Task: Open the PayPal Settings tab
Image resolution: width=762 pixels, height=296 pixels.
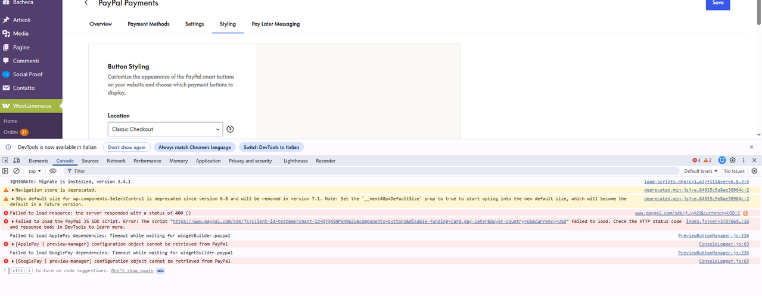Action: 194,24
